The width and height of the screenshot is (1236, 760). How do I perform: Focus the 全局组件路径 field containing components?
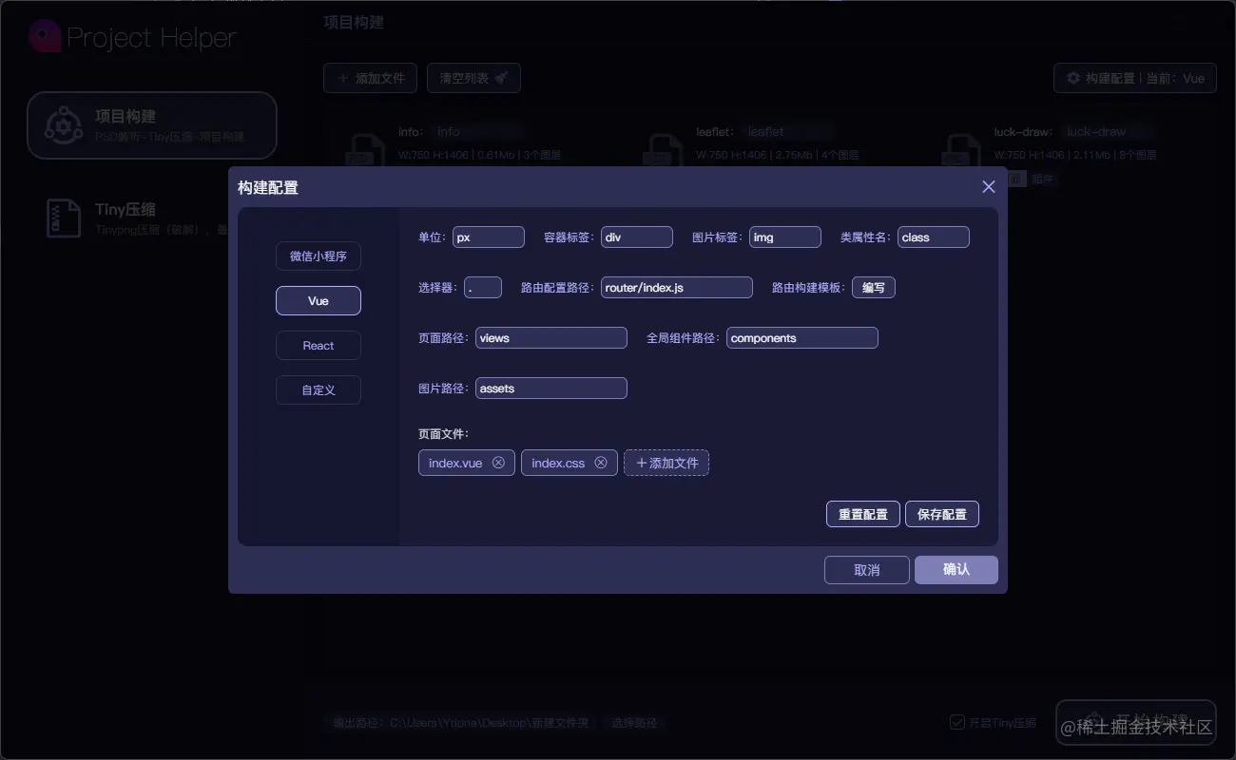tap(802, 338)
